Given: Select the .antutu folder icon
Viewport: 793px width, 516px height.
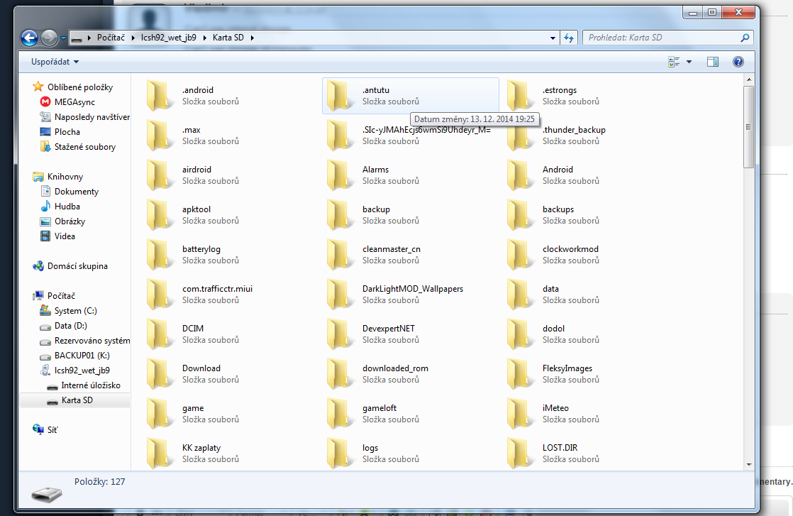Looking at the screenshot, I should click(x=340, y=96).
